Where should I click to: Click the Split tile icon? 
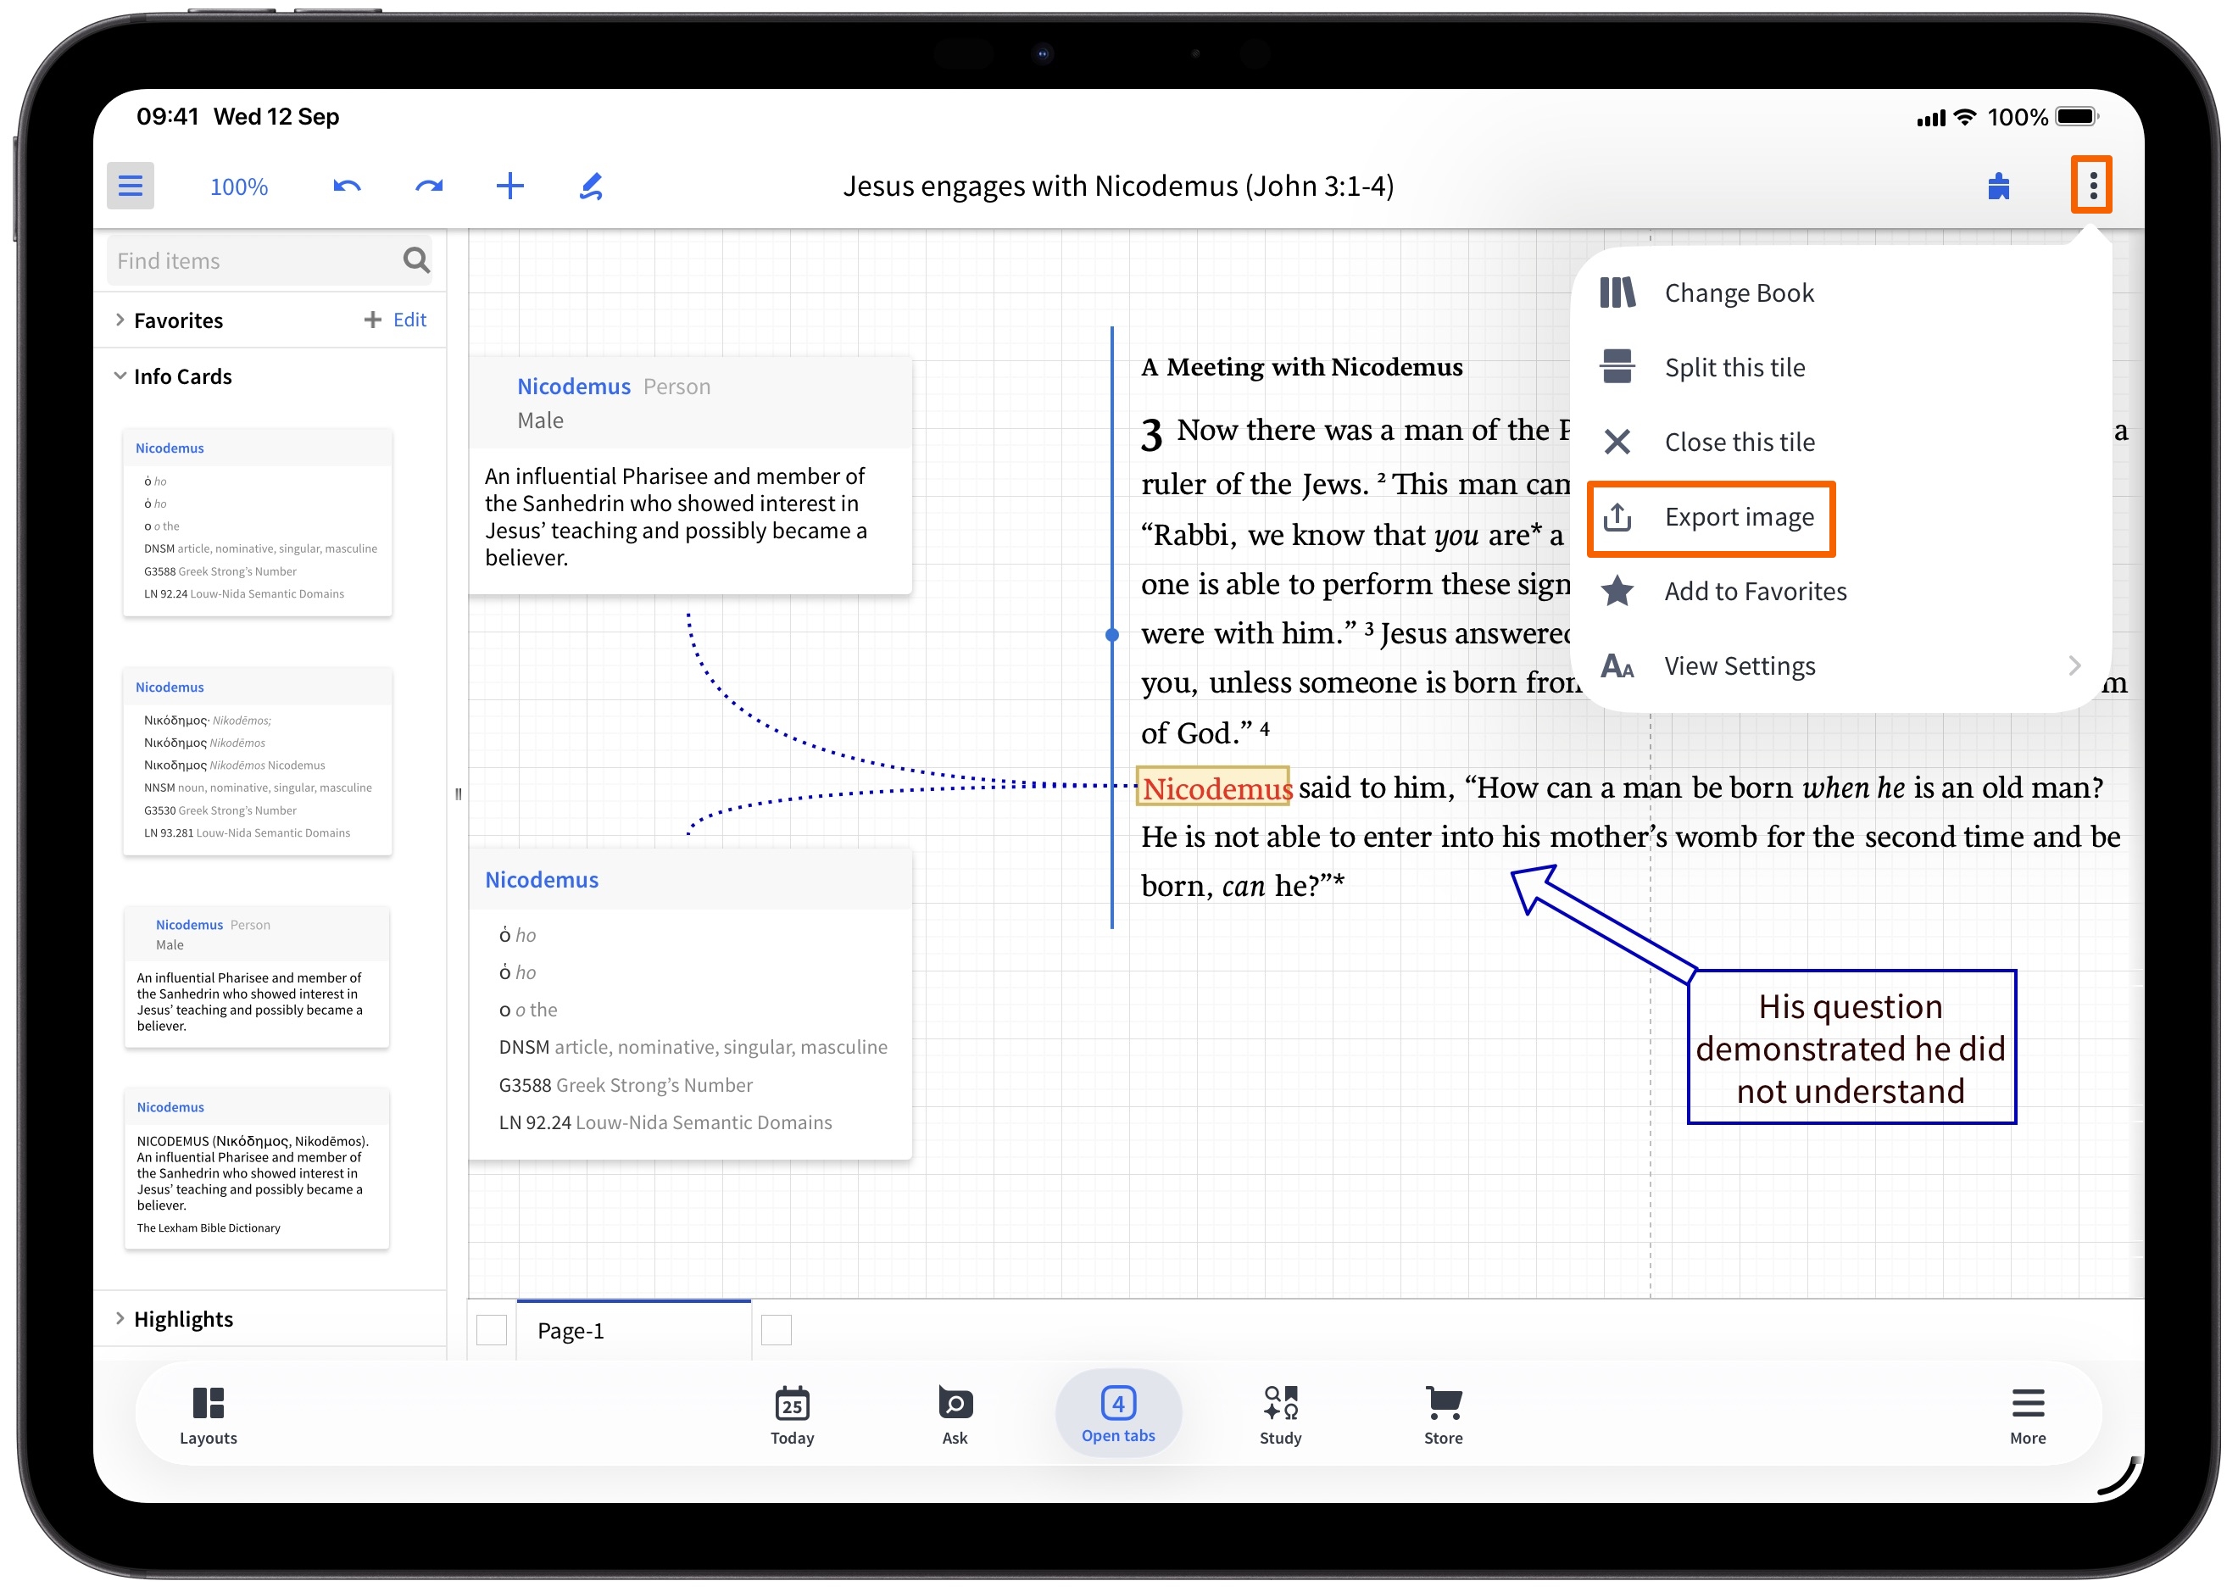click(x=1617, y=366)
